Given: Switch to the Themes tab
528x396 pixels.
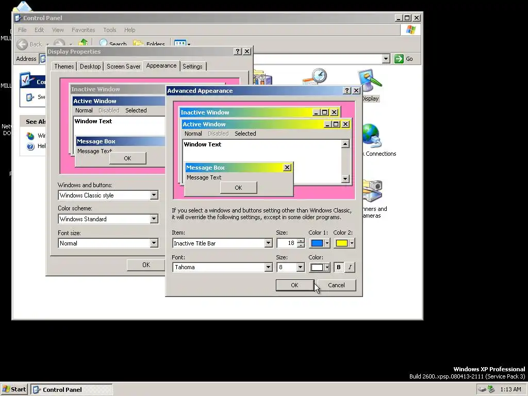Looking at the screenshot, I should point(64,67).
